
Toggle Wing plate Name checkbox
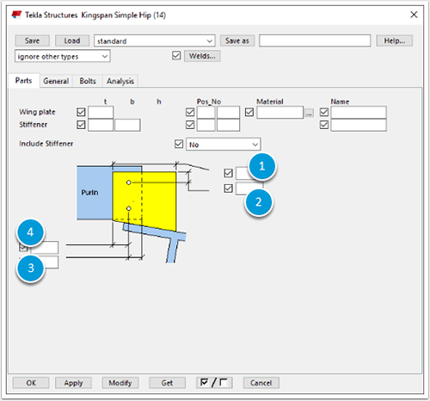324,112
